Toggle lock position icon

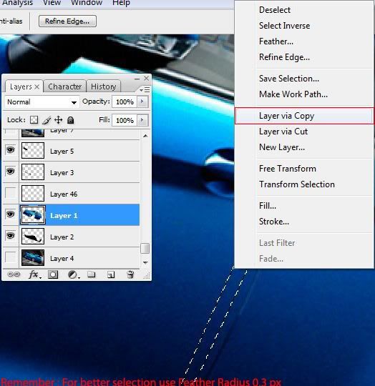point(59,120)
